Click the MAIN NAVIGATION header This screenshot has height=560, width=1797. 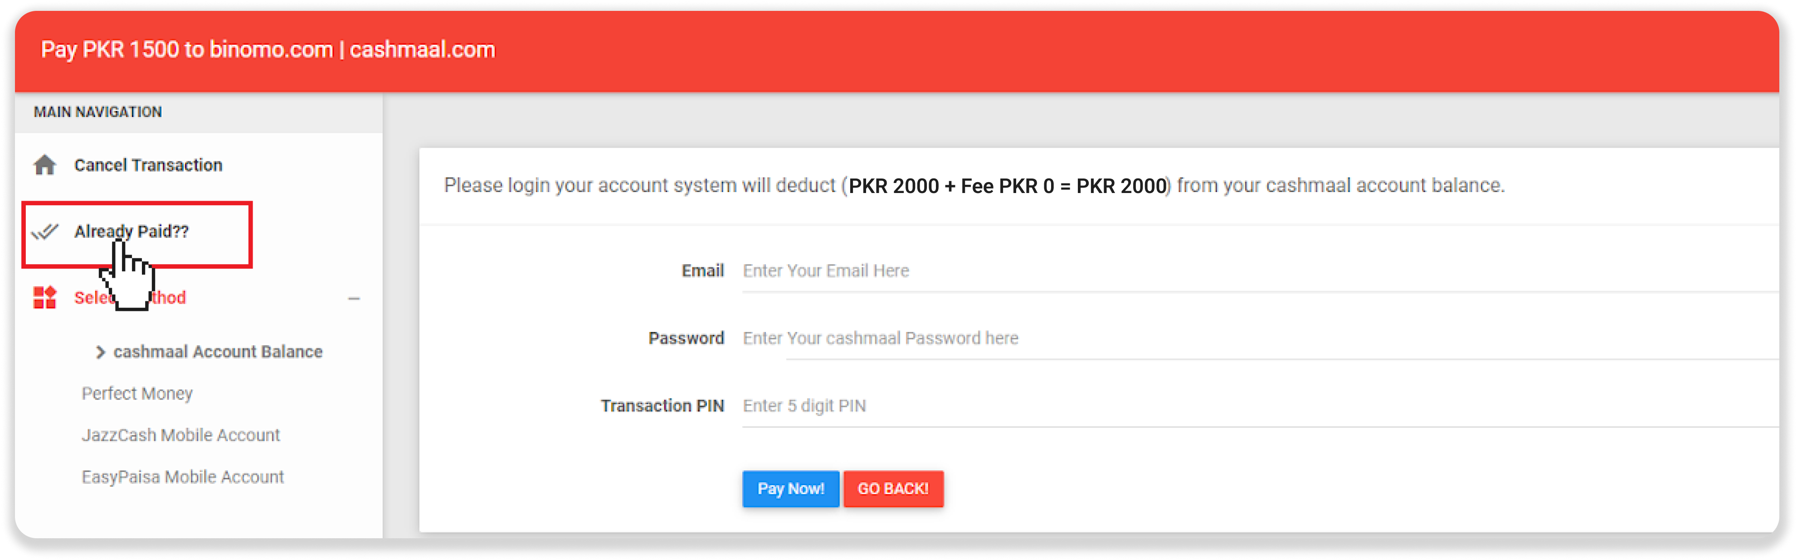pyautogui.click(x=97, y=112)
